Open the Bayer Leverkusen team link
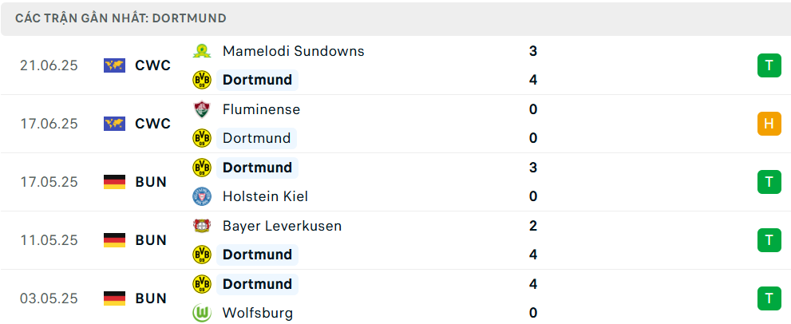791x324 pixels. (282, 226)
